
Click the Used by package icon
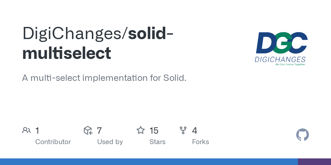tap(88, 130)
